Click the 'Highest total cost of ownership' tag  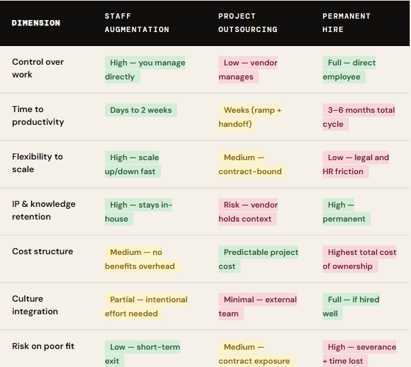click(359, 259)
